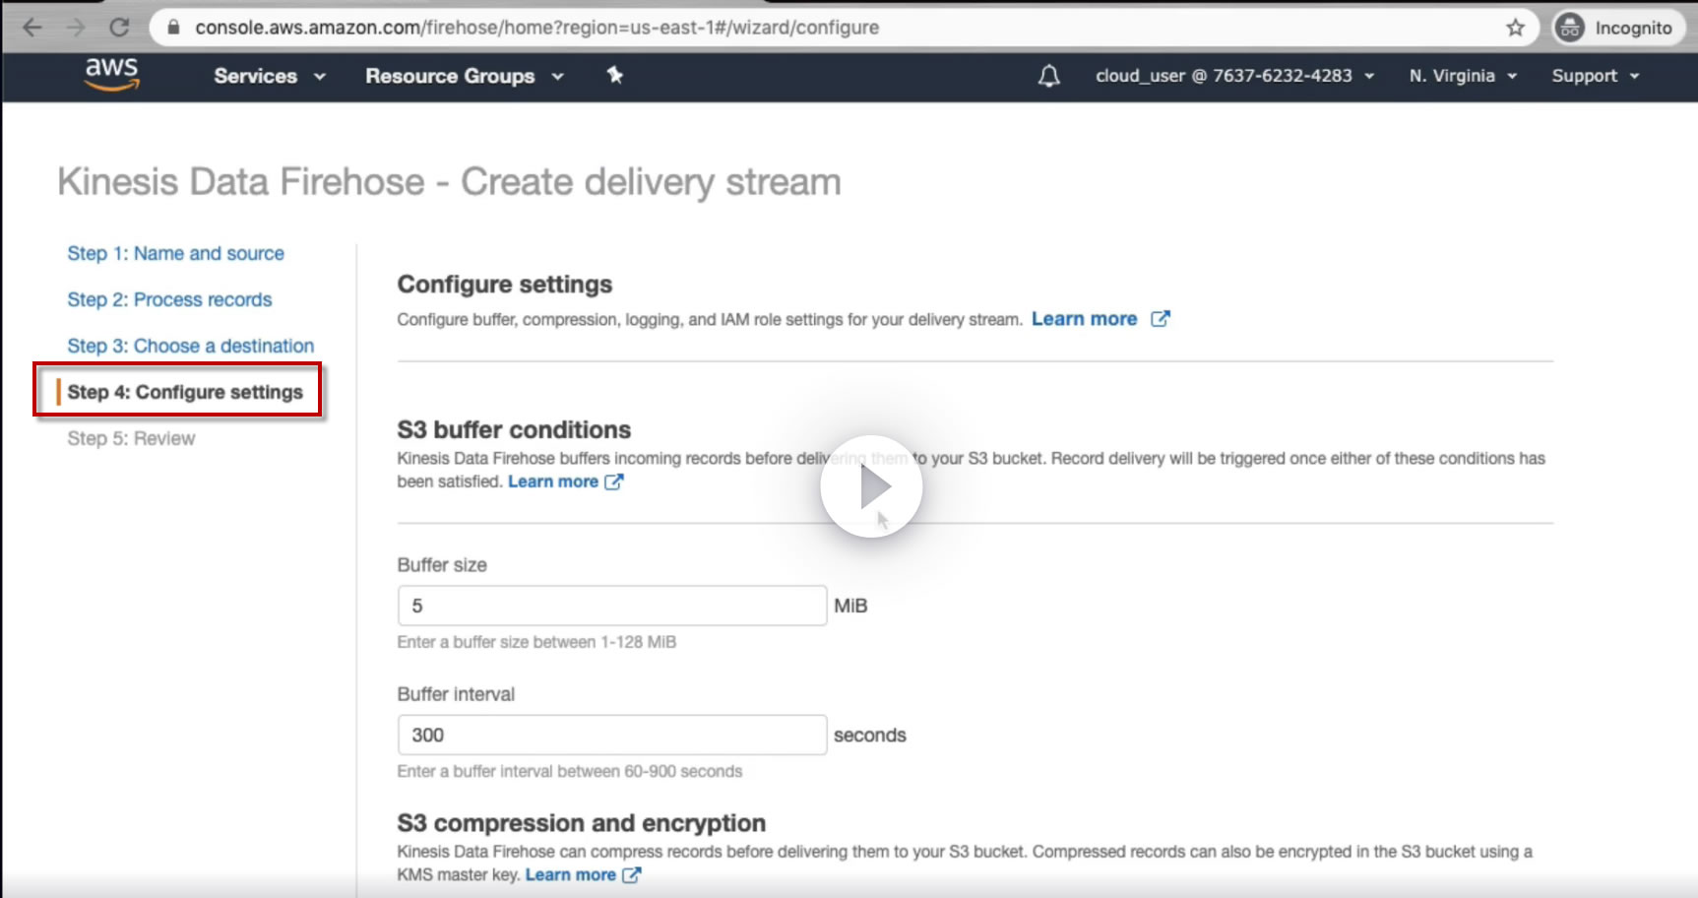Open the Support dropdown menu
The width and height of the screenshot is (1698, 898).
[1596, 76]
